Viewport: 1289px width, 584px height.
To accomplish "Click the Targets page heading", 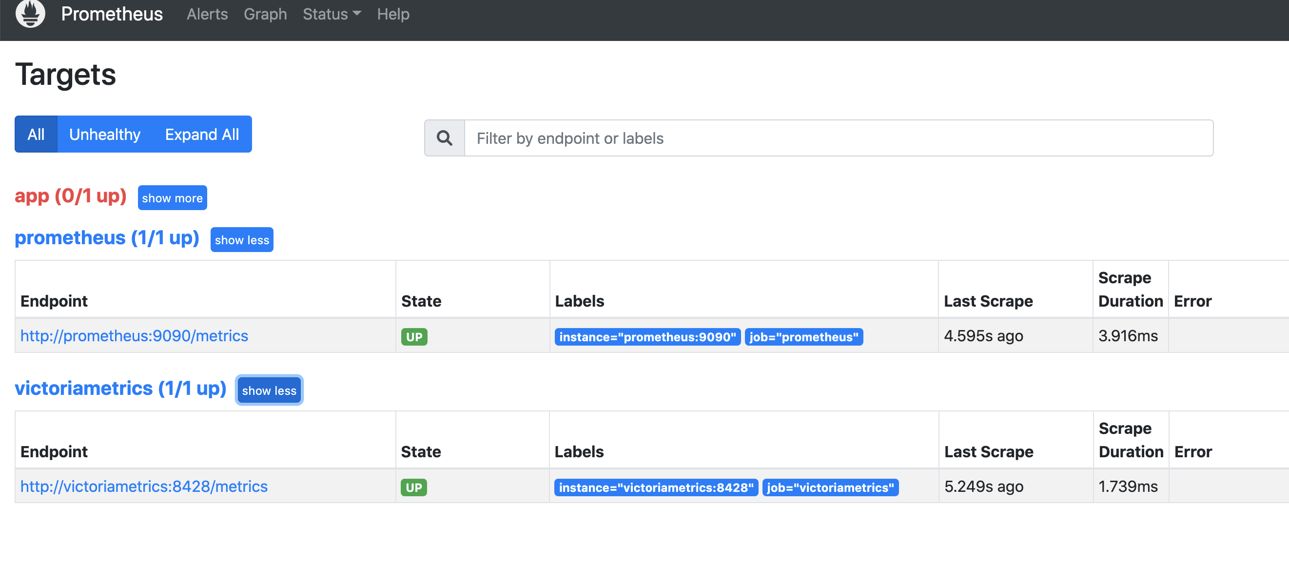I will (65, 75).
